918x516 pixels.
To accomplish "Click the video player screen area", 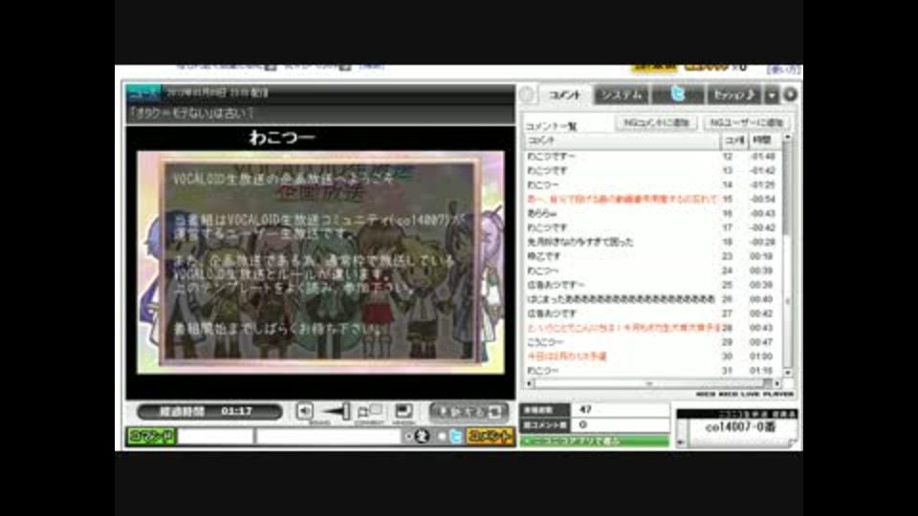I will click(320, 262).
